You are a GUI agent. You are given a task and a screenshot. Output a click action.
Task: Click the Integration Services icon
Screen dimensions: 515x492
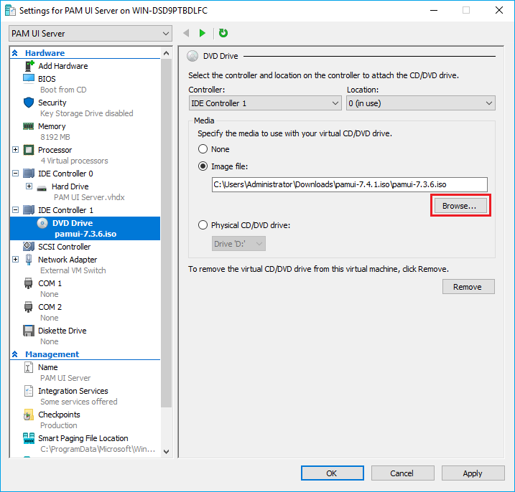pos(29,391)
